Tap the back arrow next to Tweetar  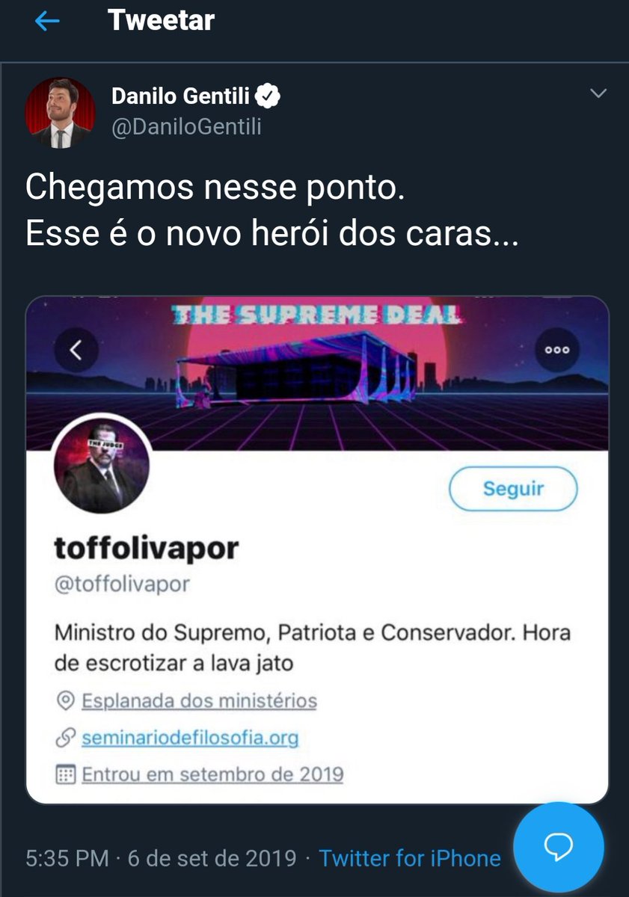click(x=47, y=22)
